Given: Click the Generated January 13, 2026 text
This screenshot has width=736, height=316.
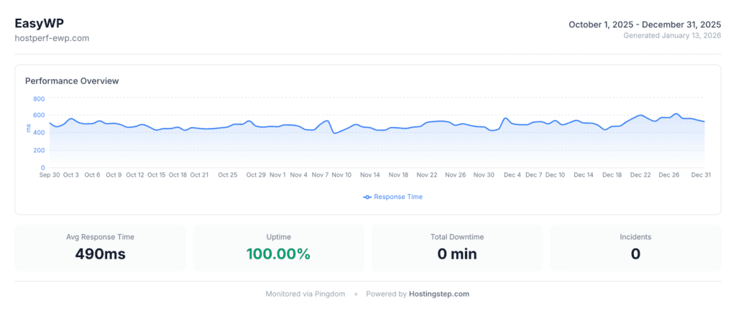Looking at the screenshot, I should (x=672, y=35).
